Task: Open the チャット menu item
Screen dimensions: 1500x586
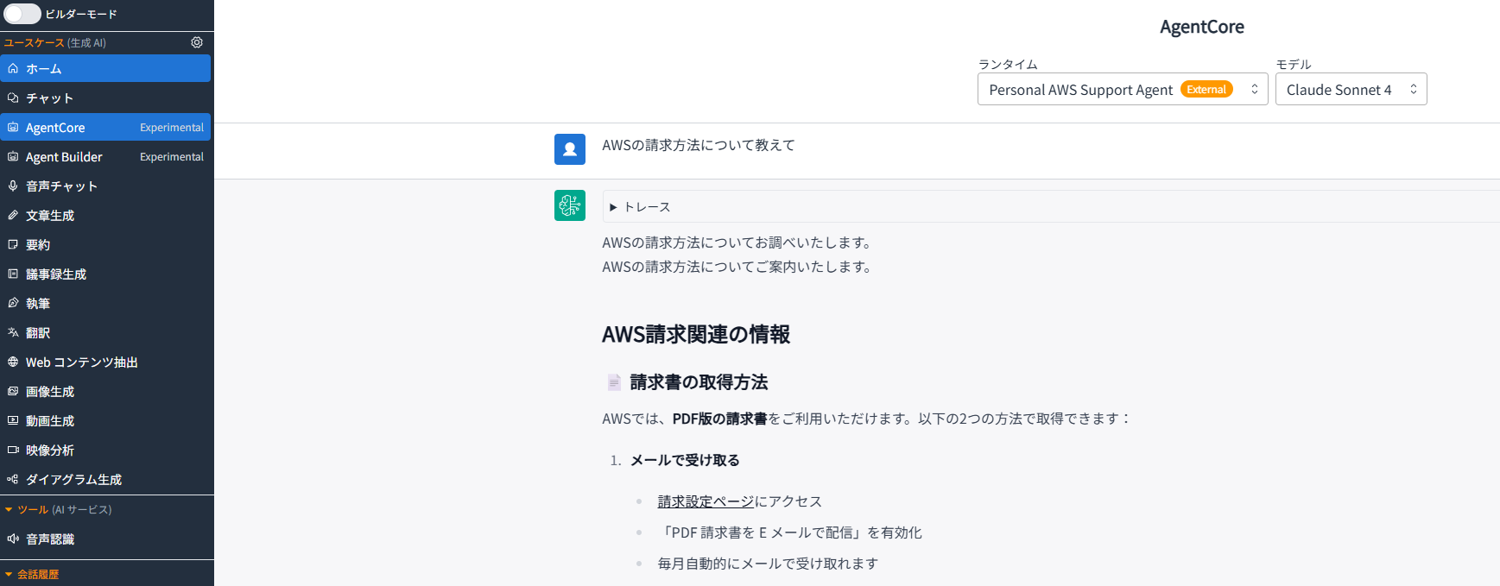Action: [x=105, y=98]
